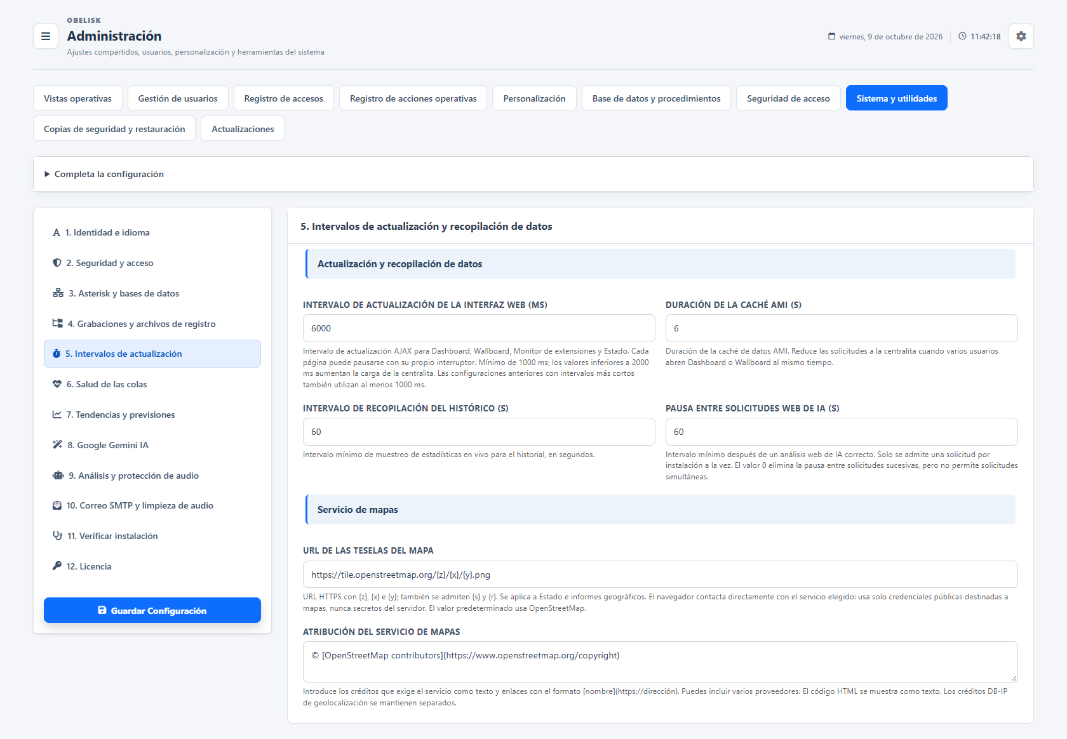Open Base de datos y procedimientos tab
Screen dimensions: 1067x739
point(657,98)
